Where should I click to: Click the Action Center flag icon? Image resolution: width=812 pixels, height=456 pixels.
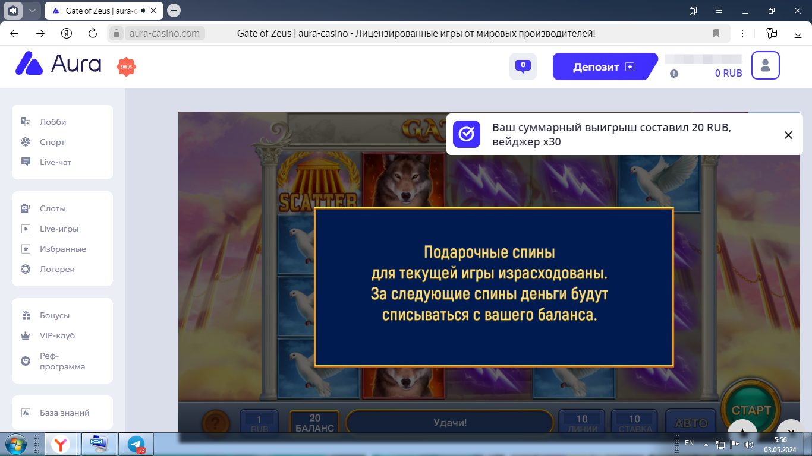(x=735, y=444)
